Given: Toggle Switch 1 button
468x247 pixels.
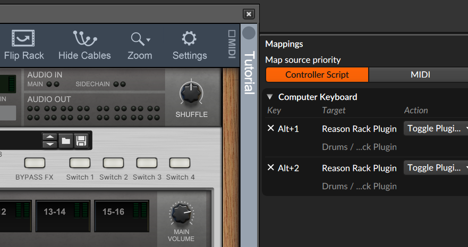Looking at the screenshot, I should pyautogui.click(x=80, y=163).
